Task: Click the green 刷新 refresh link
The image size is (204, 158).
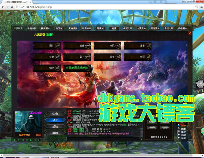Action: (x=50, y=35)
